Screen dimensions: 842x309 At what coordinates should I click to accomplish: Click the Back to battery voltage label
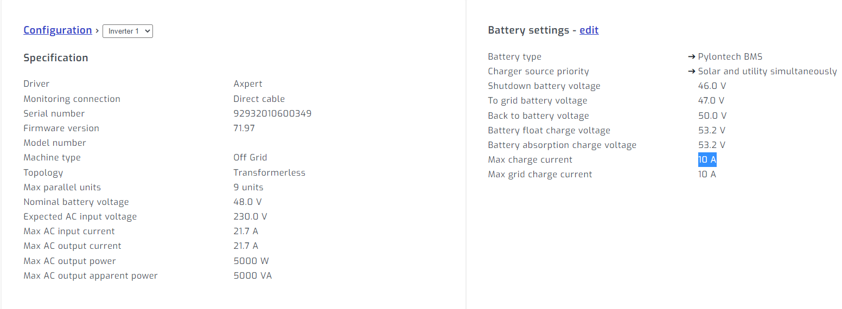coord(538,116)
